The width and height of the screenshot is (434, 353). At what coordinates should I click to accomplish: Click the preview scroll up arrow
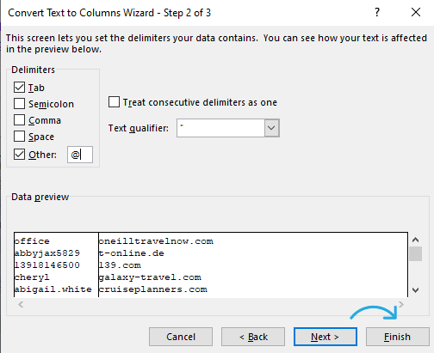(x=415, y=240)
